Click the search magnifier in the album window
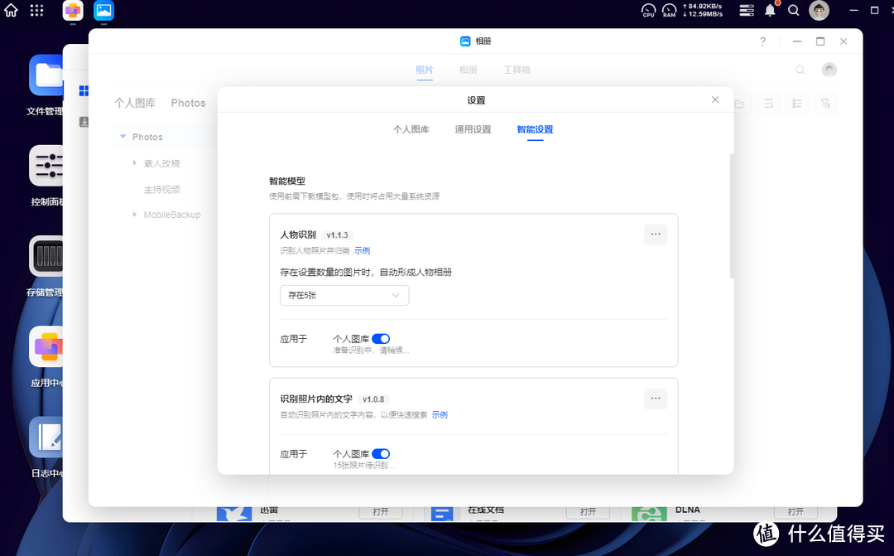 pos(800,70)
